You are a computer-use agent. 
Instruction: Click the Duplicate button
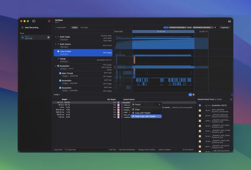225,28
